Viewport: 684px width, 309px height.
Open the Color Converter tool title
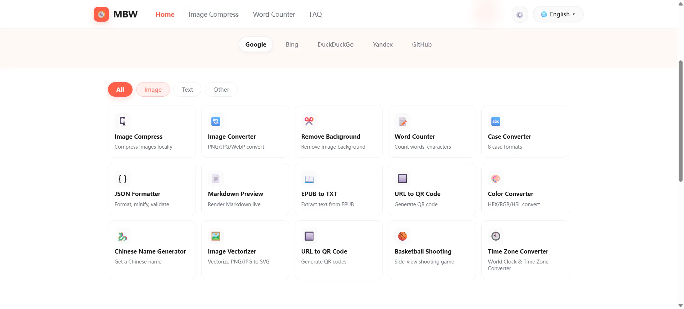tap(511, 194)
